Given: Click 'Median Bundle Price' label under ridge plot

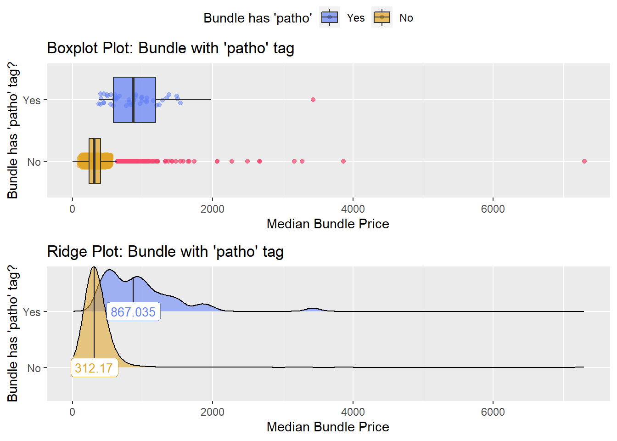Looking at the screenshot, I should (328, 427).
